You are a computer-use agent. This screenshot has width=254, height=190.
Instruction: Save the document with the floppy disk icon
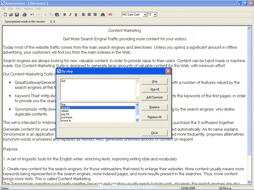pos(17,14)
